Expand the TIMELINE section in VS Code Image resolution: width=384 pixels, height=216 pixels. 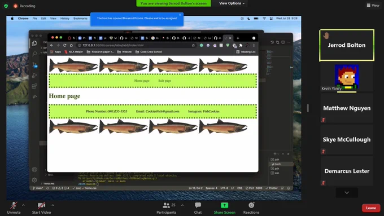[47, 183]
